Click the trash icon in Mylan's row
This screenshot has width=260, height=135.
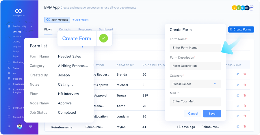click(245, 126)
